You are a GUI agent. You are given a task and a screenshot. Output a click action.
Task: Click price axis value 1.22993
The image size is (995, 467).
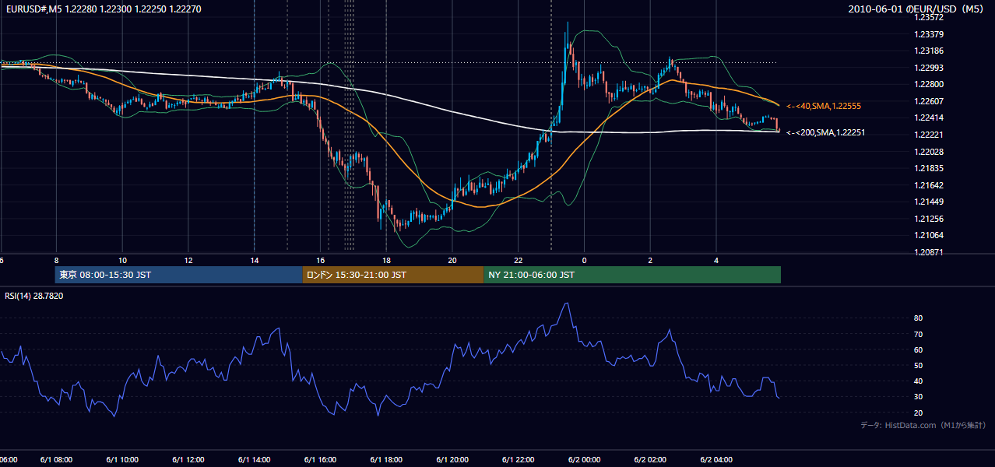(x=929, y=68)
